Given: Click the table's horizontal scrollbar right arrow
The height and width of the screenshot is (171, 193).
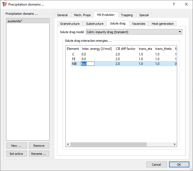Looking at the screenshot, I should [175, 145].
